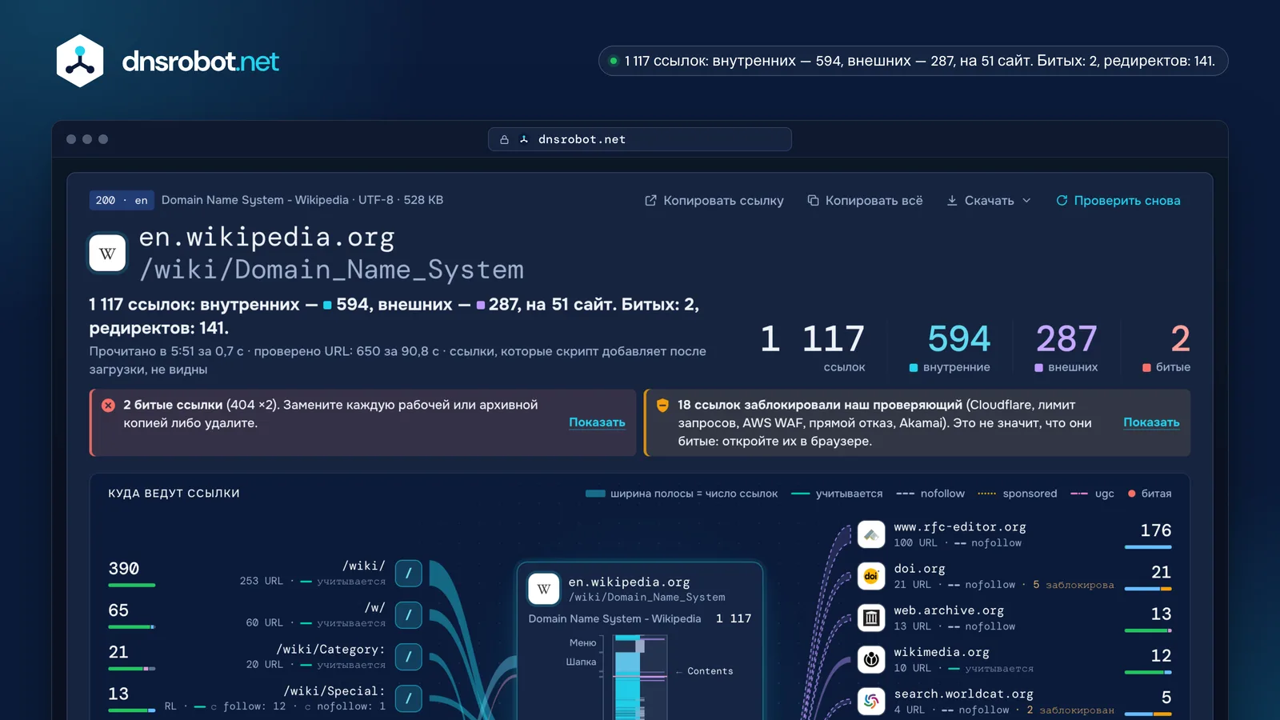
Task: Click the search.worldcat.org domain name
Action: coord(964,694)
